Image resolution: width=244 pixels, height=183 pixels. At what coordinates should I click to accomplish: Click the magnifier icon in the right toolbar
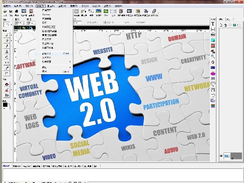(x=213, y=57)
